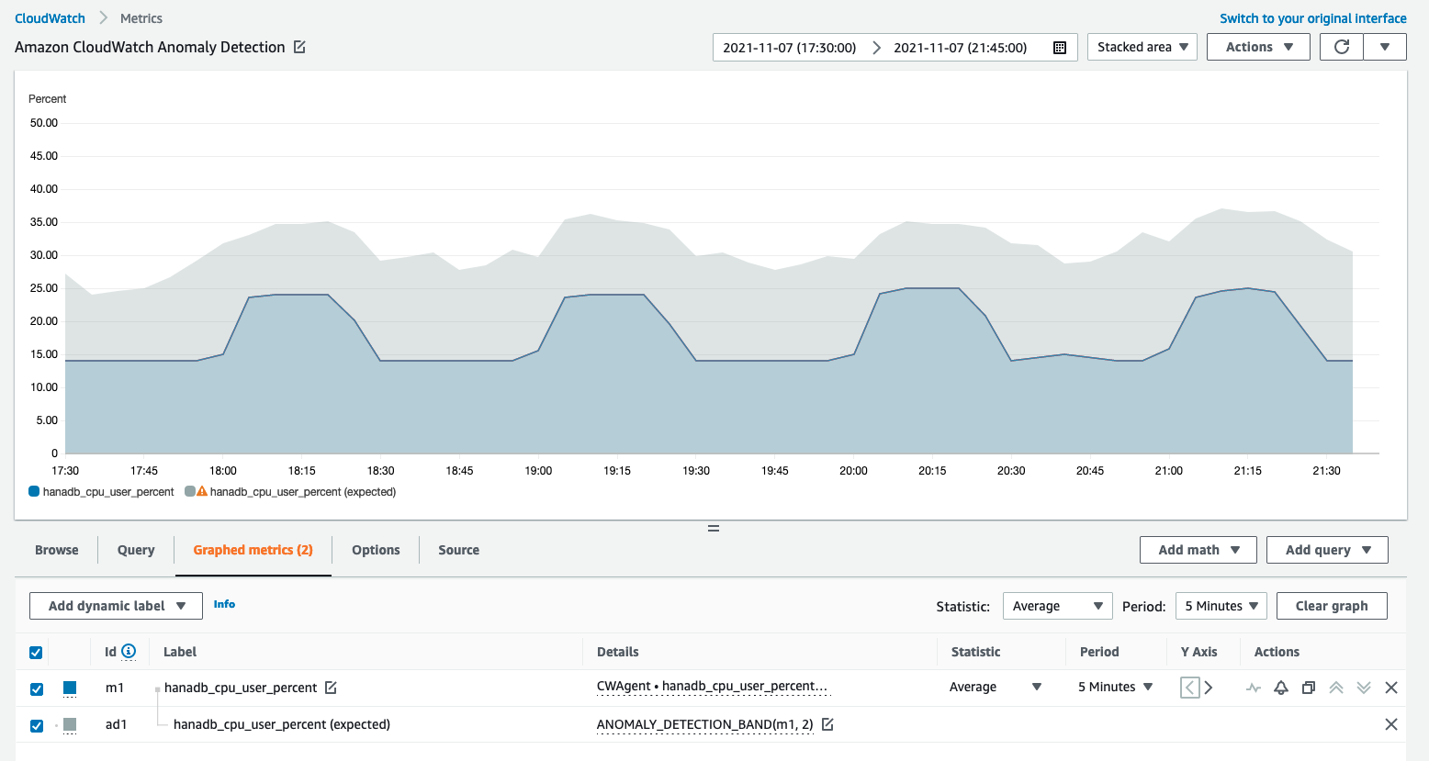Rename hanadb_cpu_user_percent label via pencil icon

coord(332,688)
